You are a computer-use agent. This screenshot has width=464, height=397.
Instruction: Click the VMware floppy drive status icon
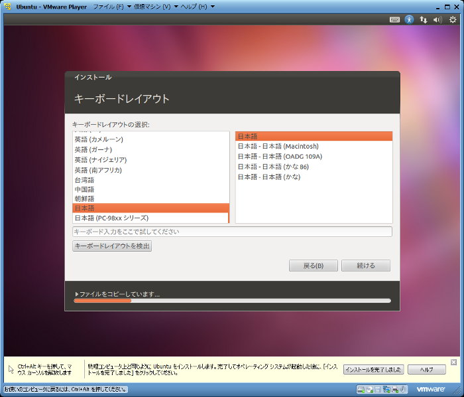[378, 389]
